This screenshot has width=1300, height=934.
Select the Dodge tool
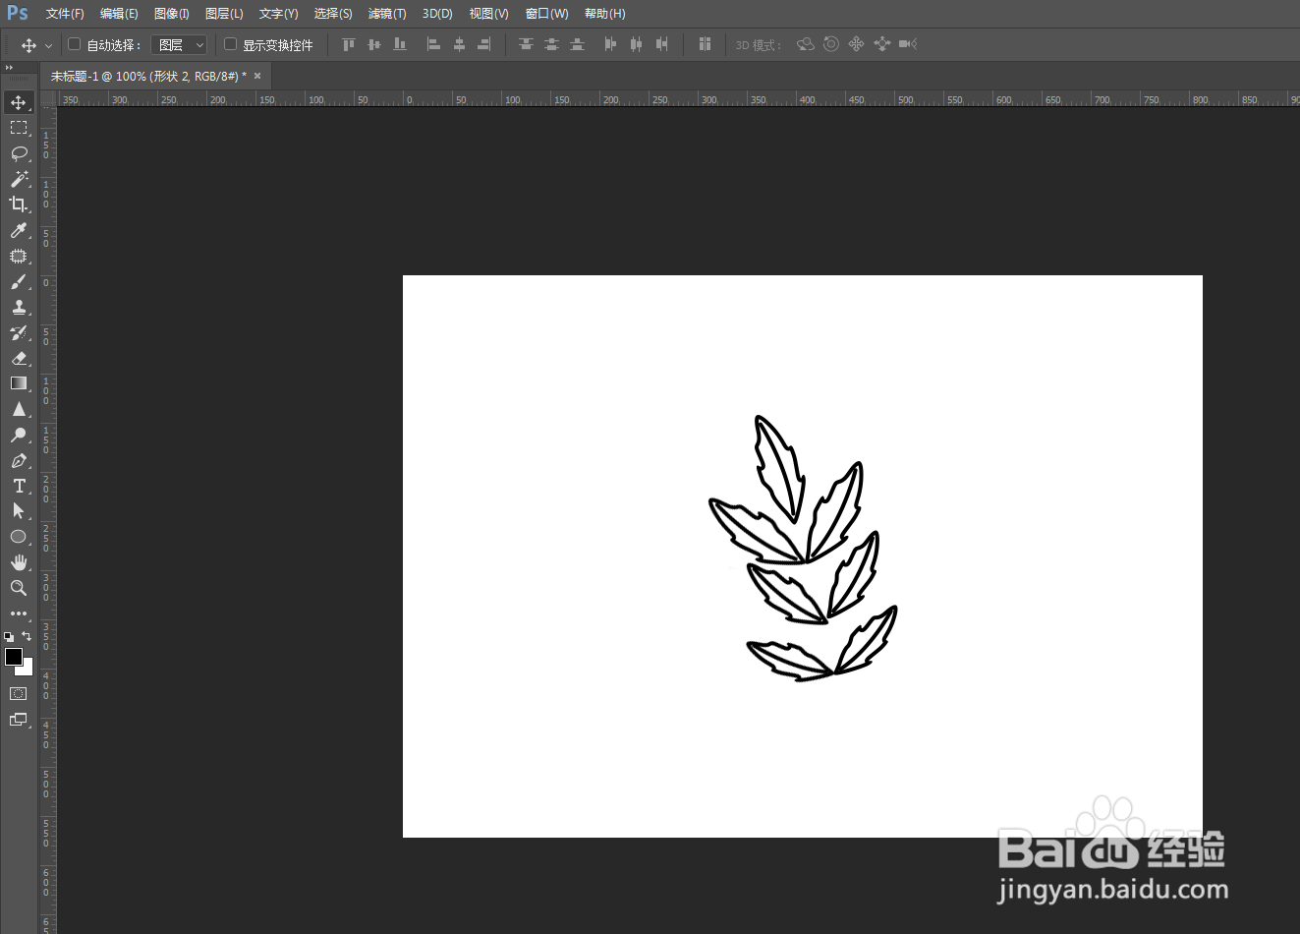point(19,435)
